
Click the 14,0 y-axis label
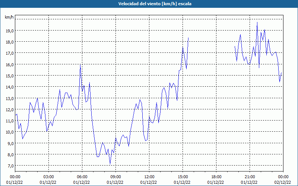[x=10, y=87]
